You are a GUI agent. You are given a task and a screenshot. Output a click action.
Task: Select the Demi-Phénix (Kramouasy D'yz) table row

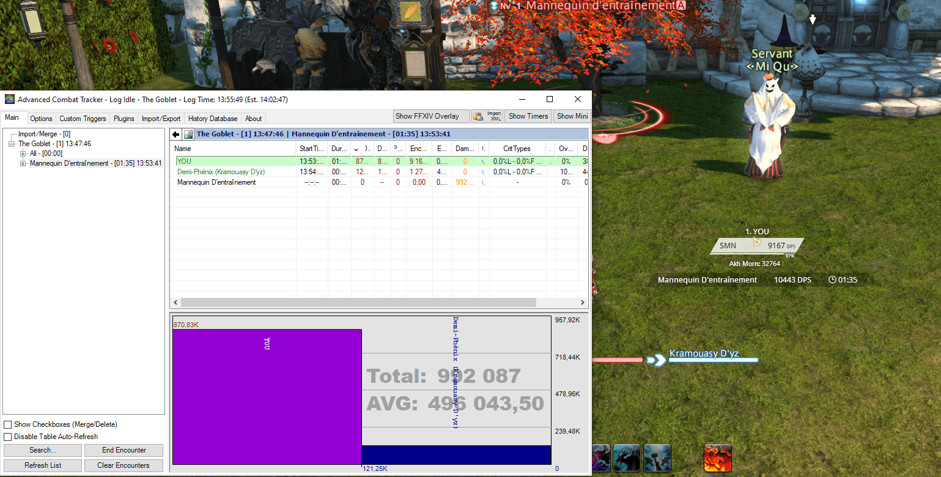(379, 172)
